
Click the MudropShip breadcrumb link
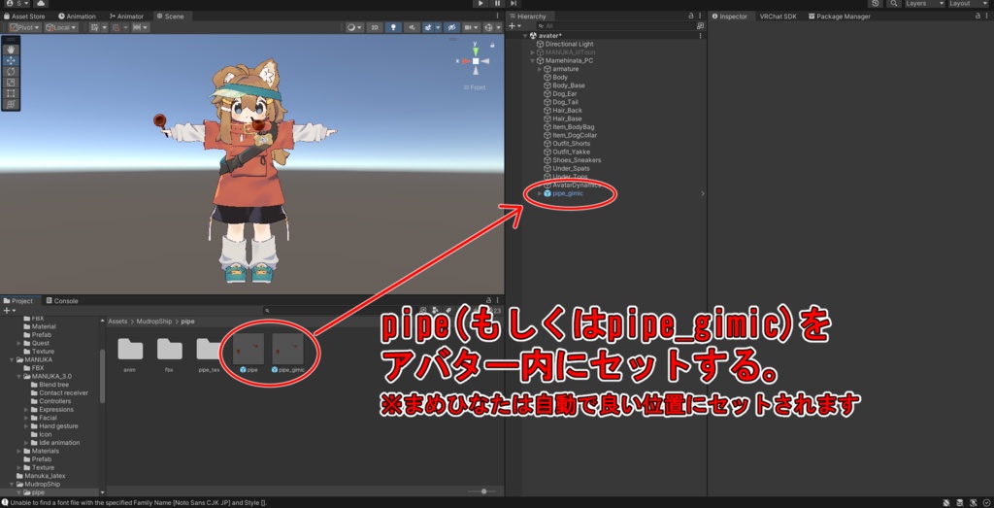[x=154, y=322]
